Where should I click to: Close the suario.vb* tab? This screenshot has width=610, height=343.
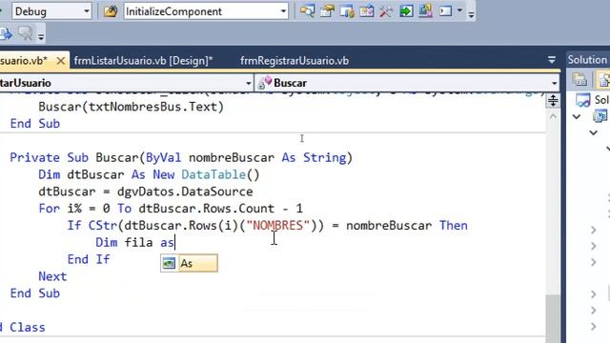61,61
